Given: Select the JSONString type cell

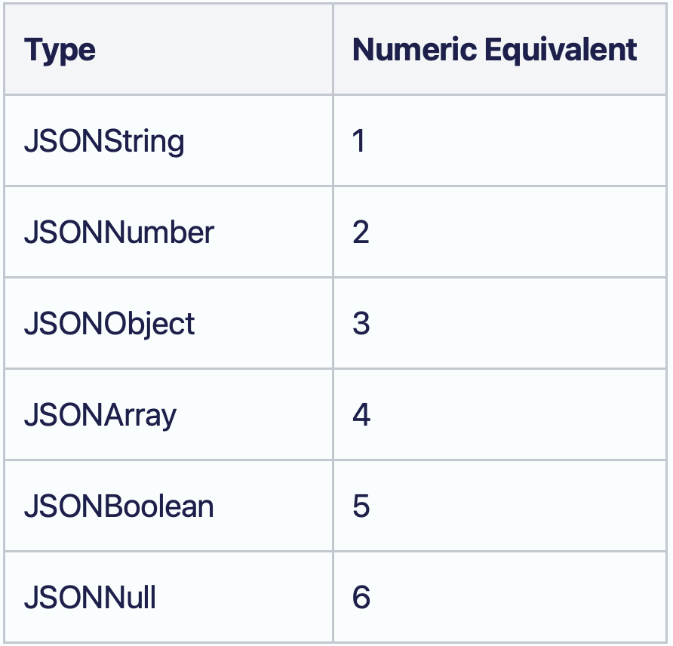Looking at the screenshot, I should click(104, 141).
